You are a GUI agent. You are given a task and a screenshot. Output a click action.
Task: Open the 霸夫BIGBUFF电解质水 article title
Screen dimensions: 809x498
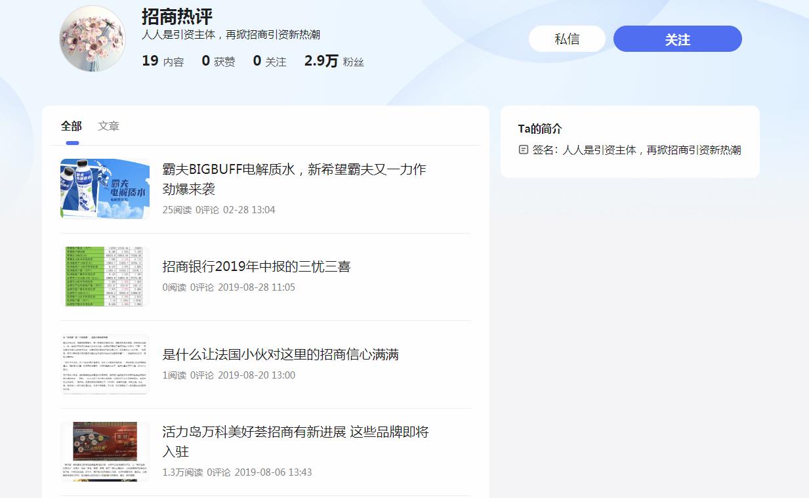[x=295, y=179]
